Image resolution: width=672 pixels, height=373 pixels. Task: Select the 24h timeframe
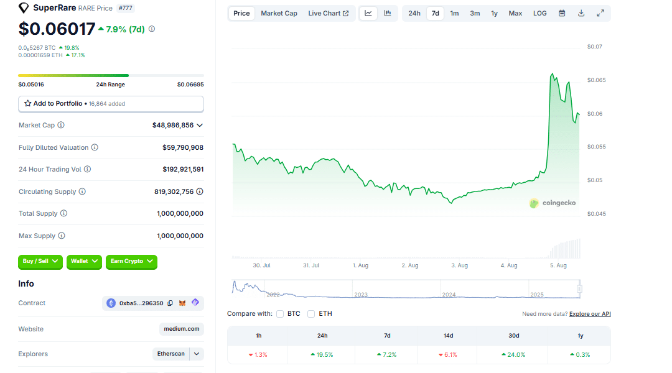pyautogui.click(x=414, y=13)
